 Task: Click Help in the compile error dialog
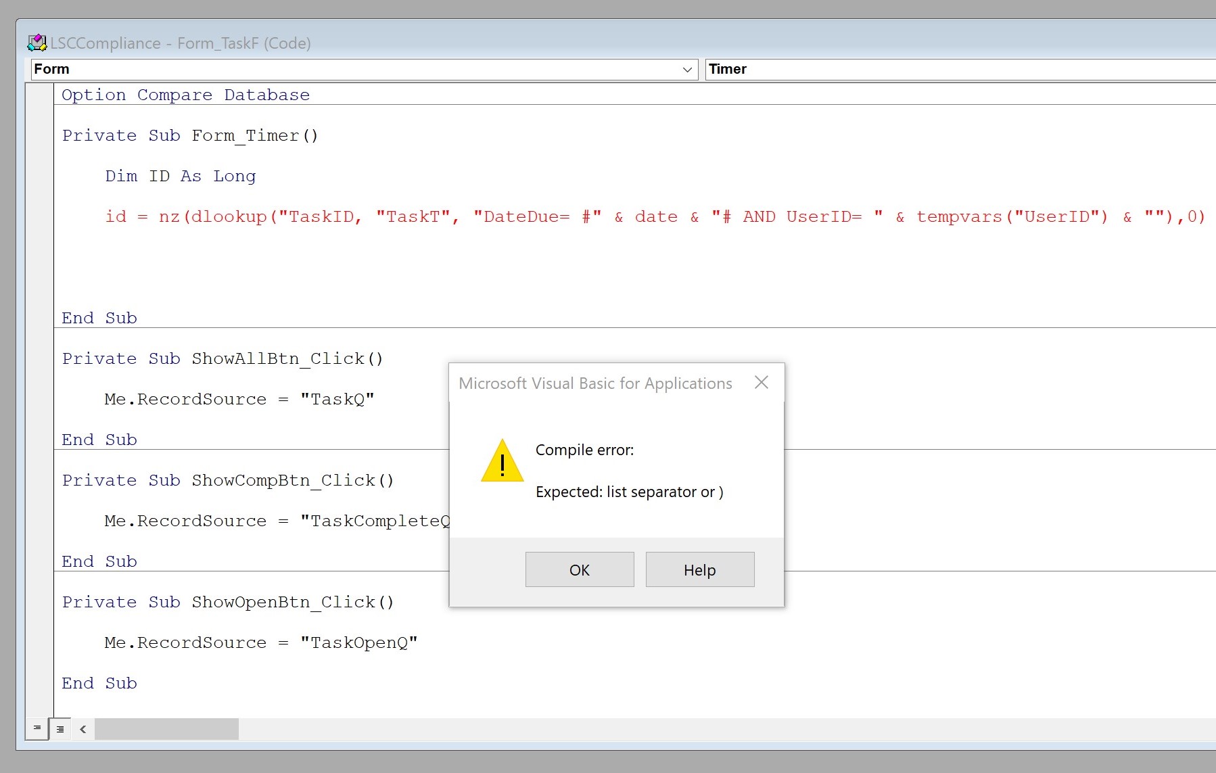699,569
